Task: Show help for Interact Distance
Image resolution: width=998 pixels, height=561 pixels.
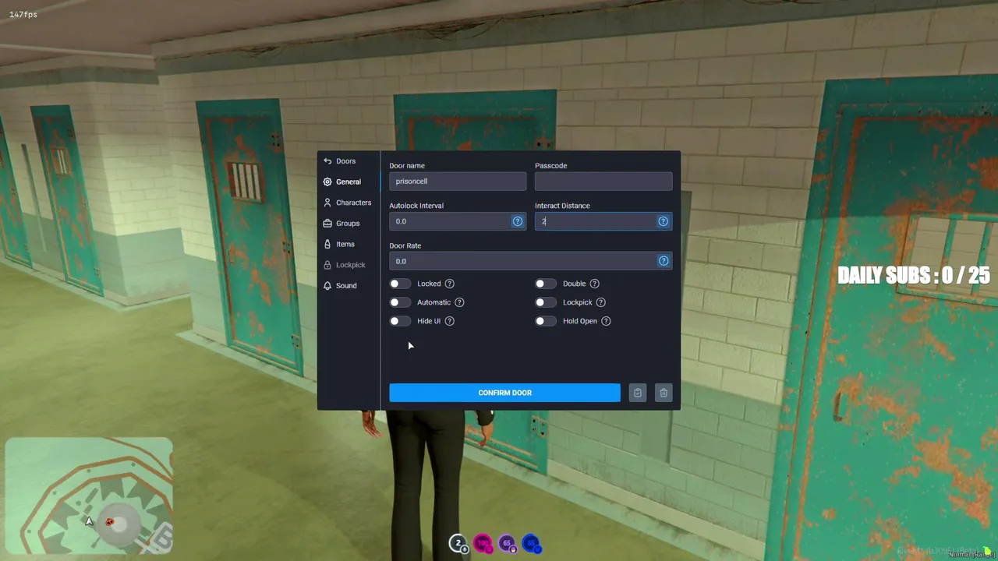Action: pyautogui.click(x=664, y=221)
